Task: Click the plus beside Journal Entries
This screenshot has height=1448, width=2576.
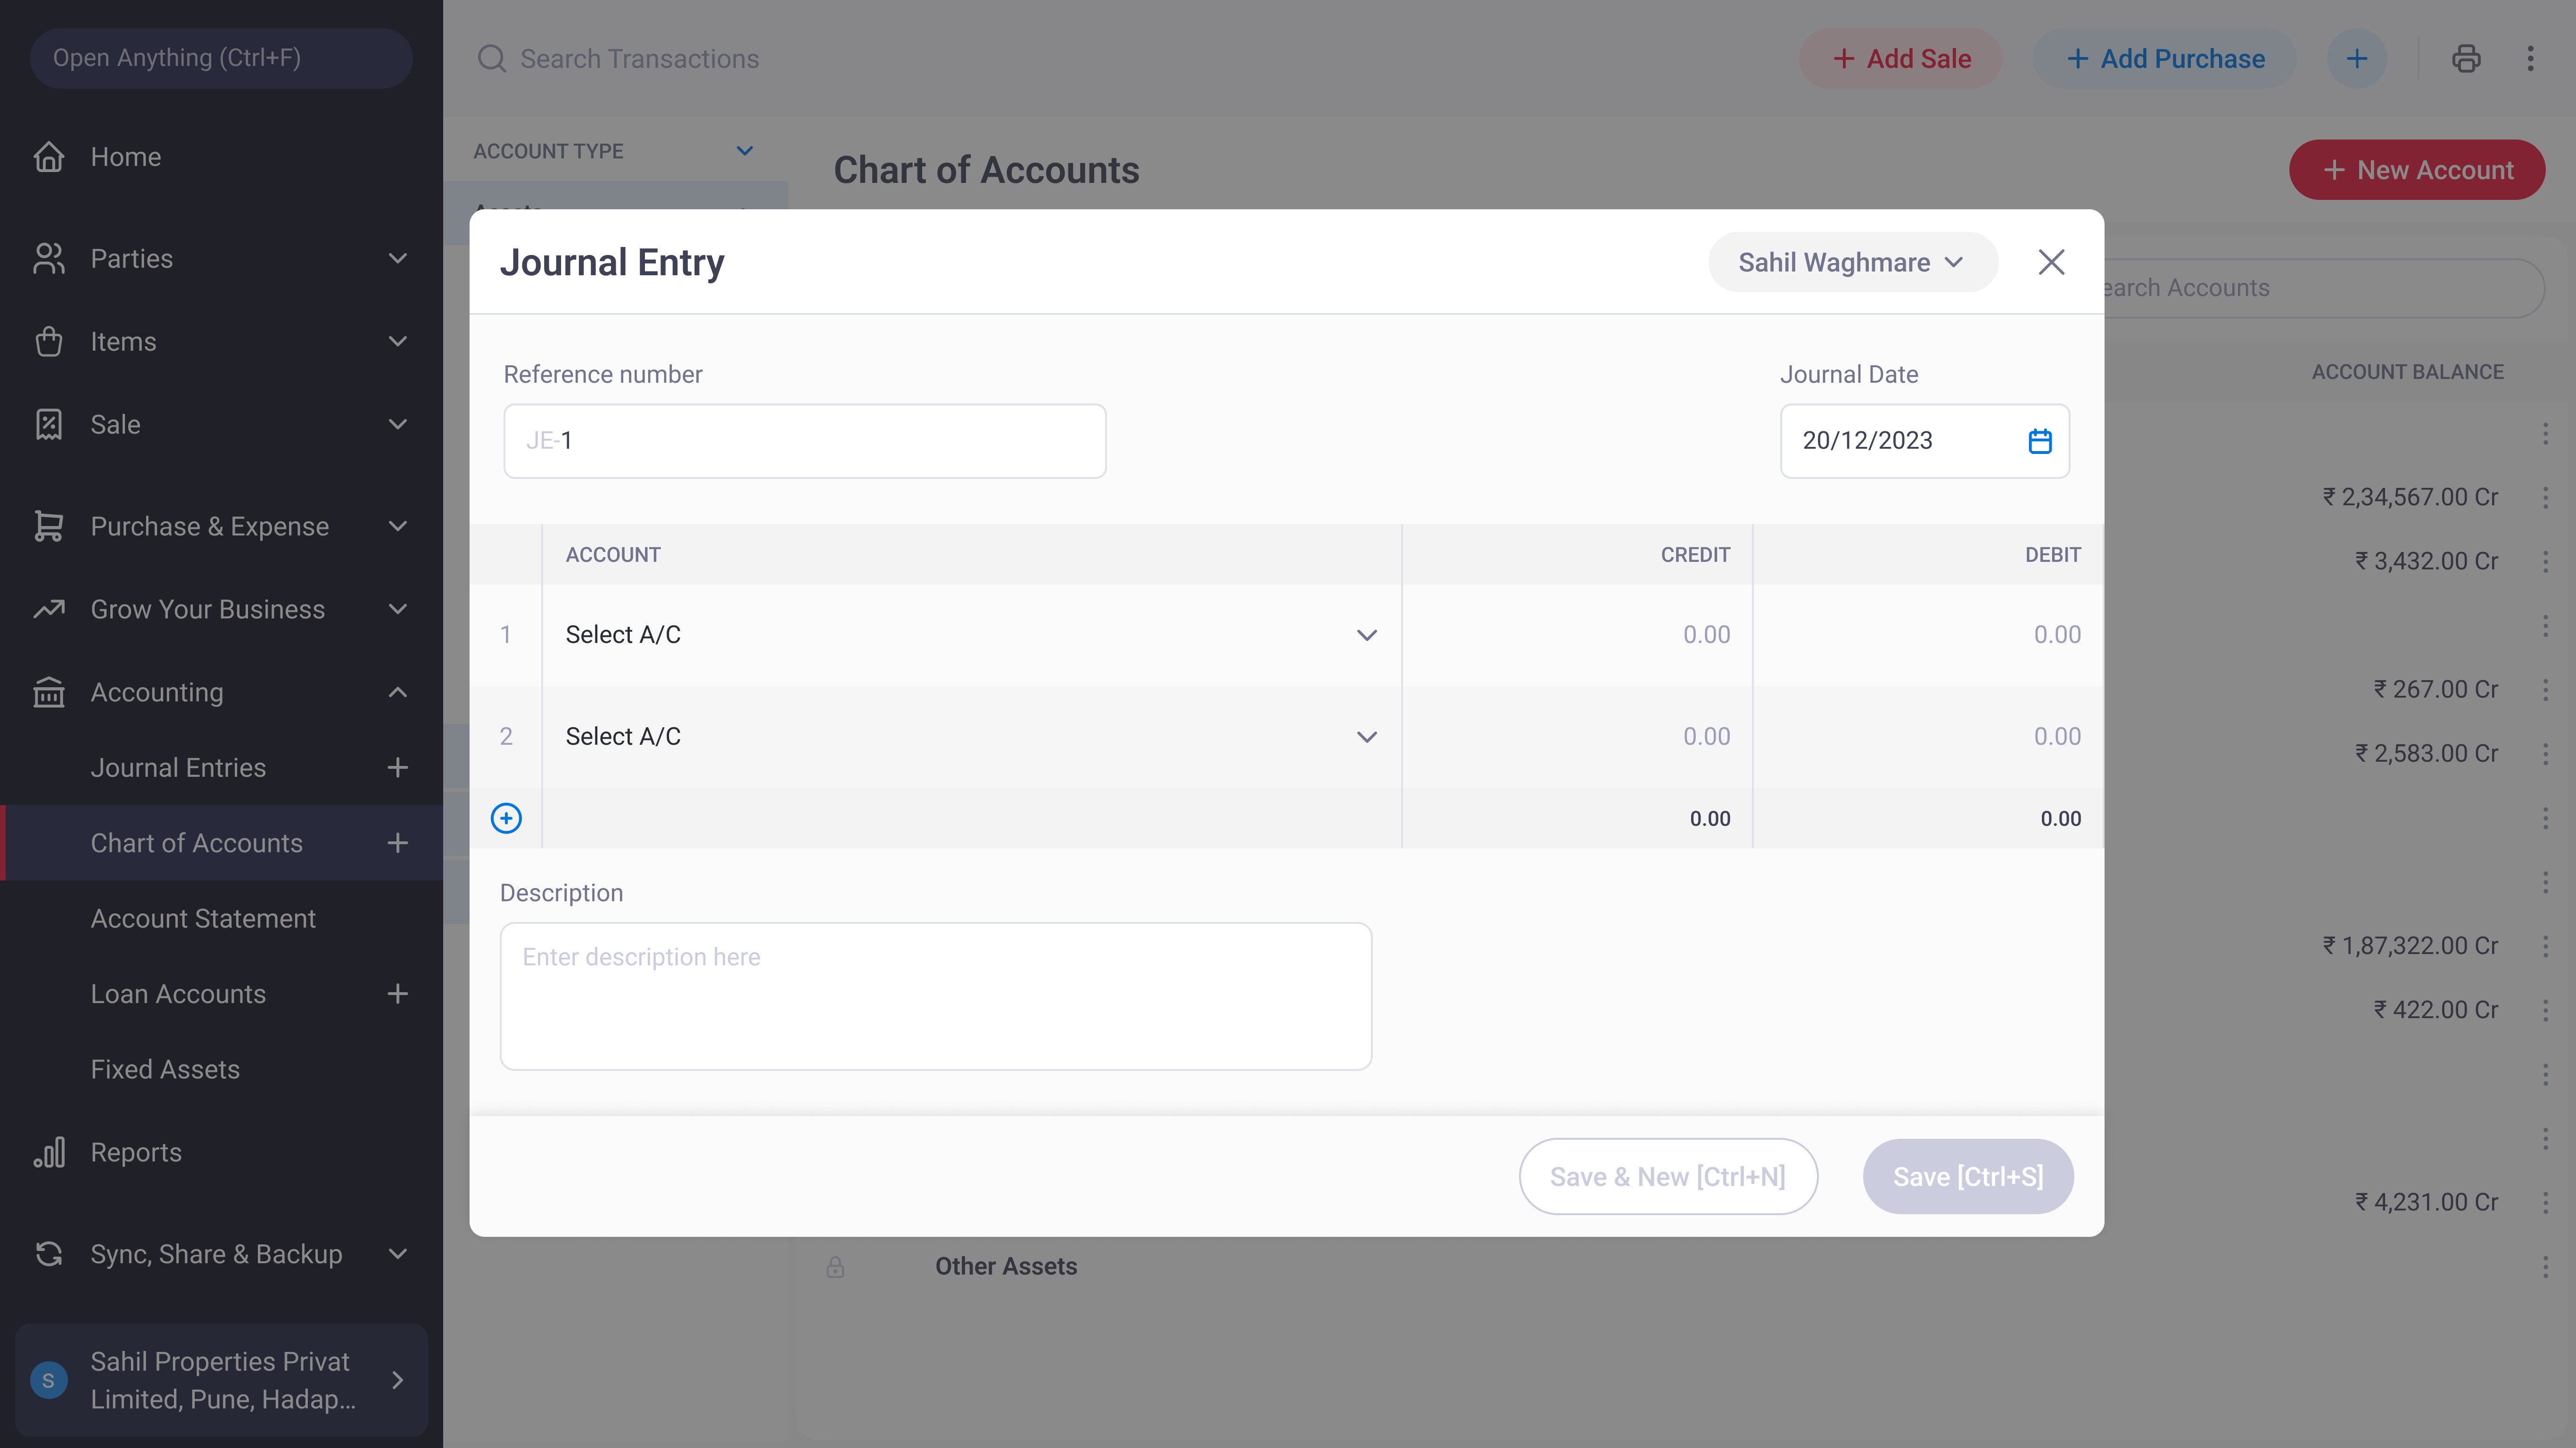Action: coord(397,768)
